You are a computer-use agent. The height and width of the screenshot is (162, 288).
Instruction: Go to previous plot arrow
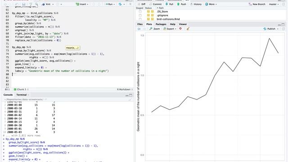pos(139,29)
